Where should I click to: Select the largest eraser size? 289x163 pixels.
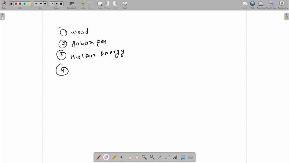(x=61, y=4)
